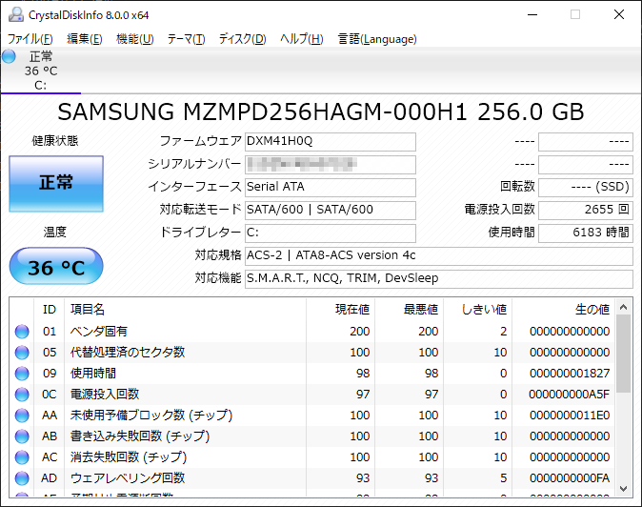Click the rotation rate ---- (SSD) field
Viewport: 642px width, 507px height.
tap(586, 187)
